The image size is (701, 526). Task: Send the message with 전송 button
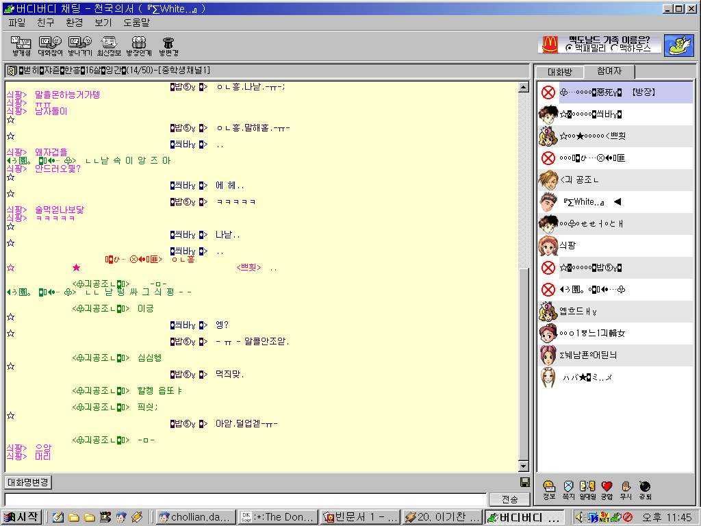coord(509,499)
